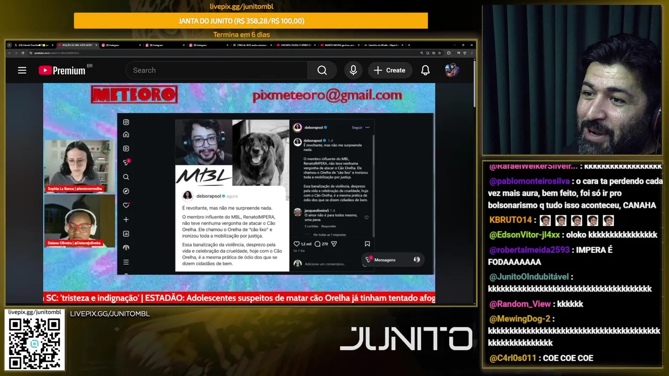The image size is (669, 376).
Task: Open the browser three-dot menu
Action: pos(471,53)
